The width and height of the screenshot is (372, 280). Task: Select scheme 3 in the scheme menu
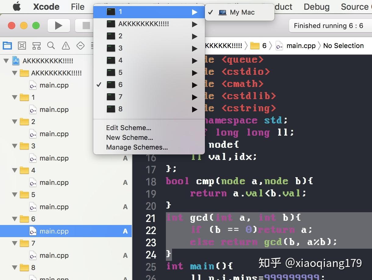(149, 48)
